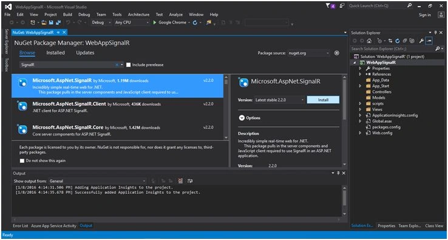
Task: Click the Refresh icon in Solution Explorer
Action: (398, 41)
